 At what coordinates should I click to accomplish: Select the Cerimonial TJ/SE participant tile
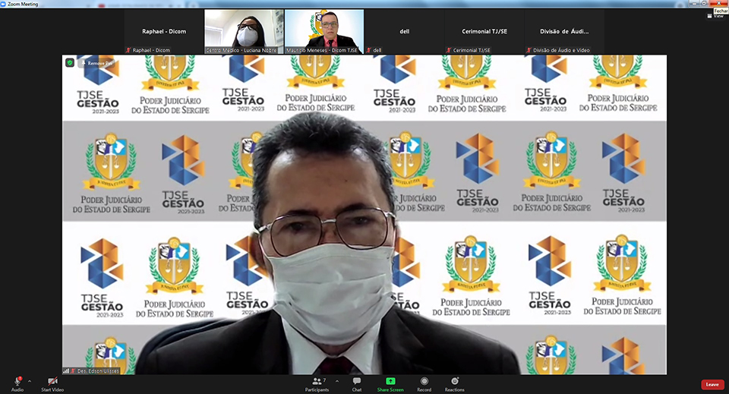pyautogui.click(x=484, y=31)
